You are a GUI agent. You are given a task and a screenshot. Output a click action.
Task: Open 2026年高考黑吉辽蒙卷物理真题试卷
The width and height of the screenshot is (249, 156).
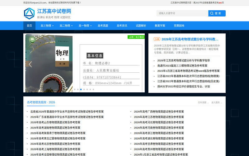[x=58, y=139]
